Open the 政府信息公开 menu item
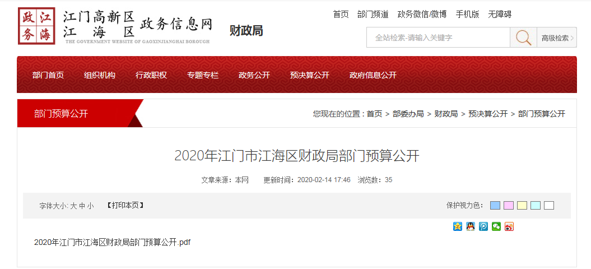Viewport: 591px width, 269px height. pyautogui.click(x=373, y=75)
